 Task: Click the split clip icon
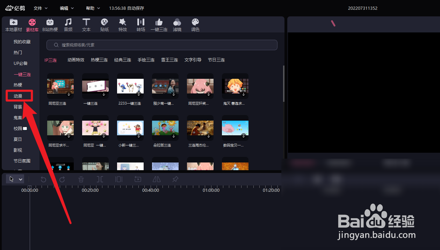[100, 179]
